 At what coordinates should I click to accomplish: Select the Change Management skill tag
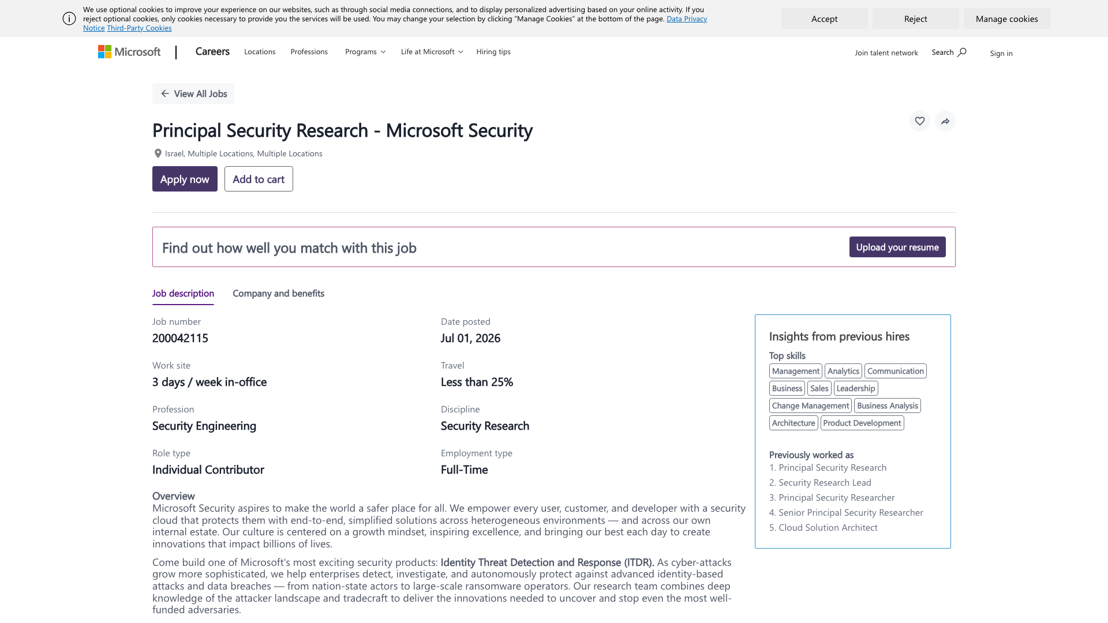point(810,406)
